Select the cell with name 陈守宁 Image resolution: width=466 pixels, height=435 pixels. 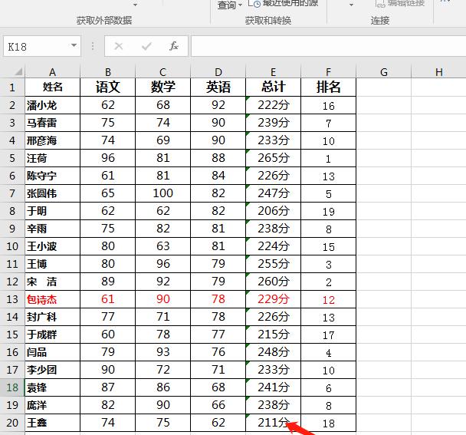(53, 176)
